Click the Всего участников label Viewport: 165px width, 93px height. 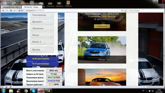coord(35,71)
